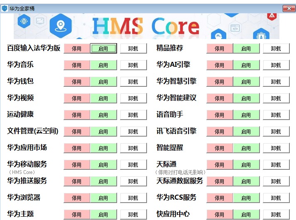Disable 讯飞语音引擎 via 停用
The width and height of the screenshot is (296, 220).
coord(220,132)
